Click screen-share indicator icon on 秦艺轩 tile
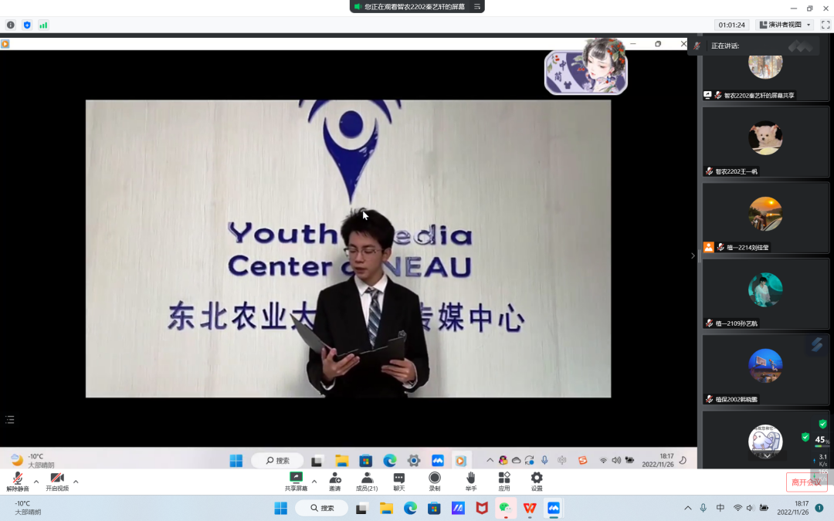 point(707,95)
